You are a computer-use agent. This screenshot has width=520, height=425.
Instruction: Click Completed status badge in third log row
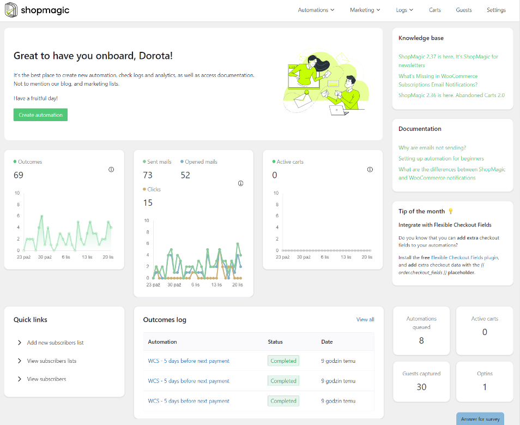point(283,401)
